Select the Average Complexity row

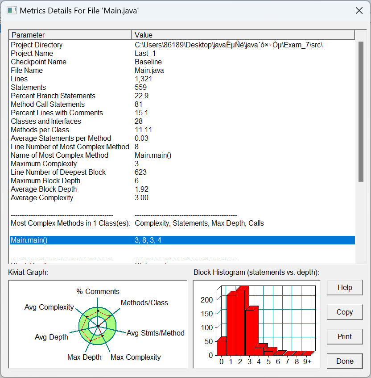pyautogui.click(x=182, y=197)
